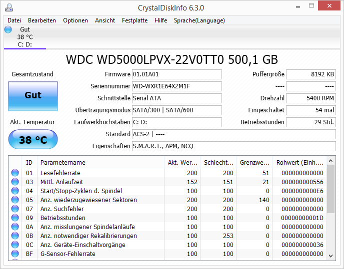The image size is (344, 269).
Task: Click raw value 0000000000E6
Action: (x=302, y=191)
